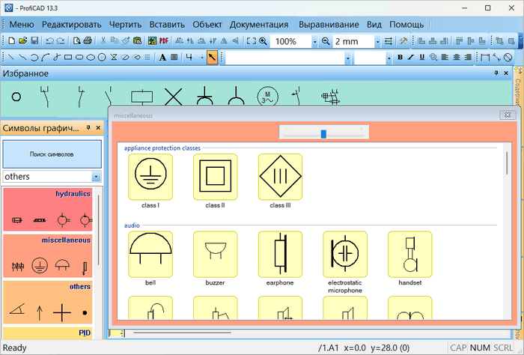Click the Save file icon

point(34,41)
